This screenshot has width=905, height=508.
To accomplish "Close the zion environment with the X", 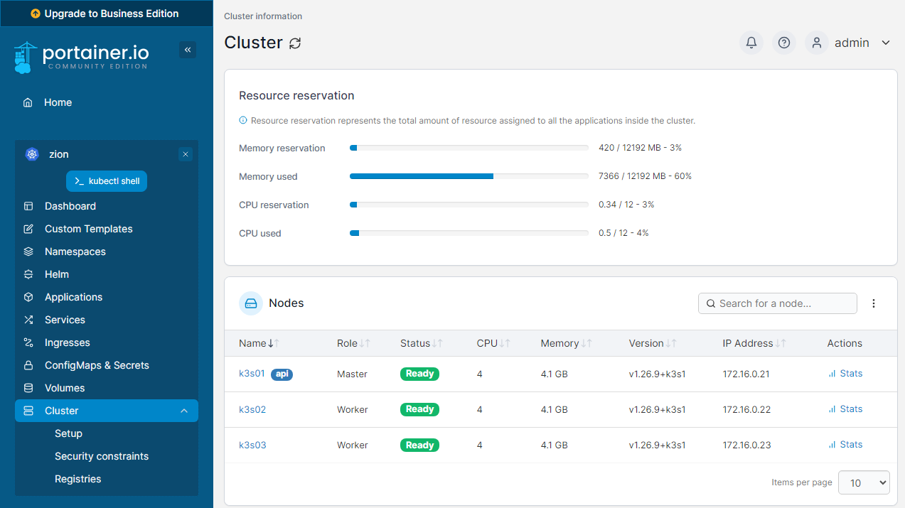I will [x=186, y=154].
